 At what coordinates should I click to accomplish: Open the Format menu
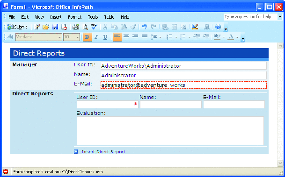pyautogui.click(x=75, y=17)
